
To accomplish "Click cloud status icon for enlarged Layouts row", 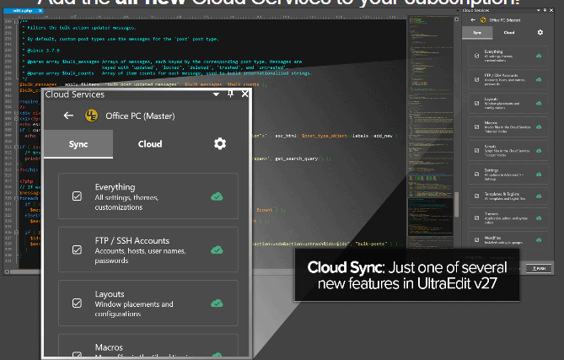I will [x=217, y=304].
